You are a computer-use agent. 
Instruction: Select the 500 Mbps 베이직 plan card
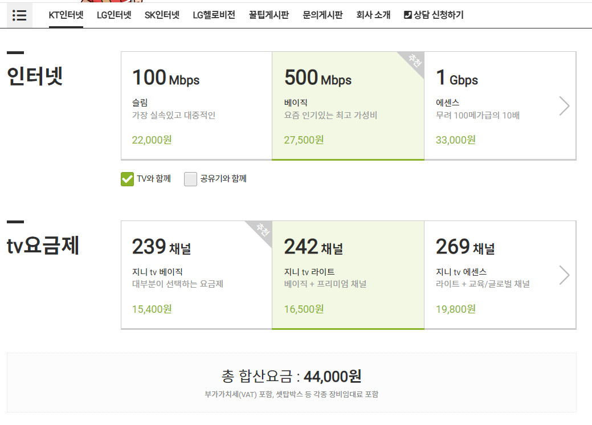pyautogui.click(x=348, y=106)
